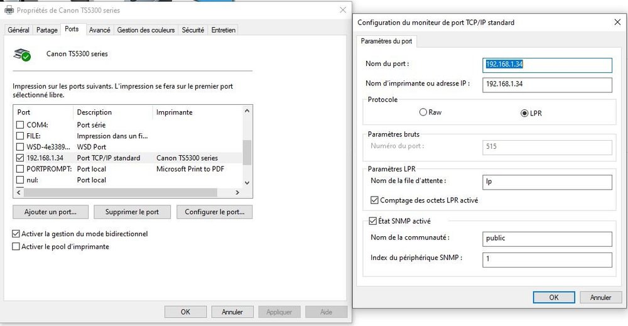Open the Gestion des couleurs tab
This screenshot has width=628, height=326.
pos(146,30)
